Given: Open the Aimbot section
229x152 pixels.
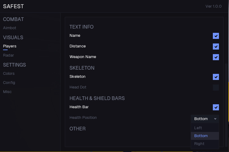Looking at the screenshot, I should (10, 28).
